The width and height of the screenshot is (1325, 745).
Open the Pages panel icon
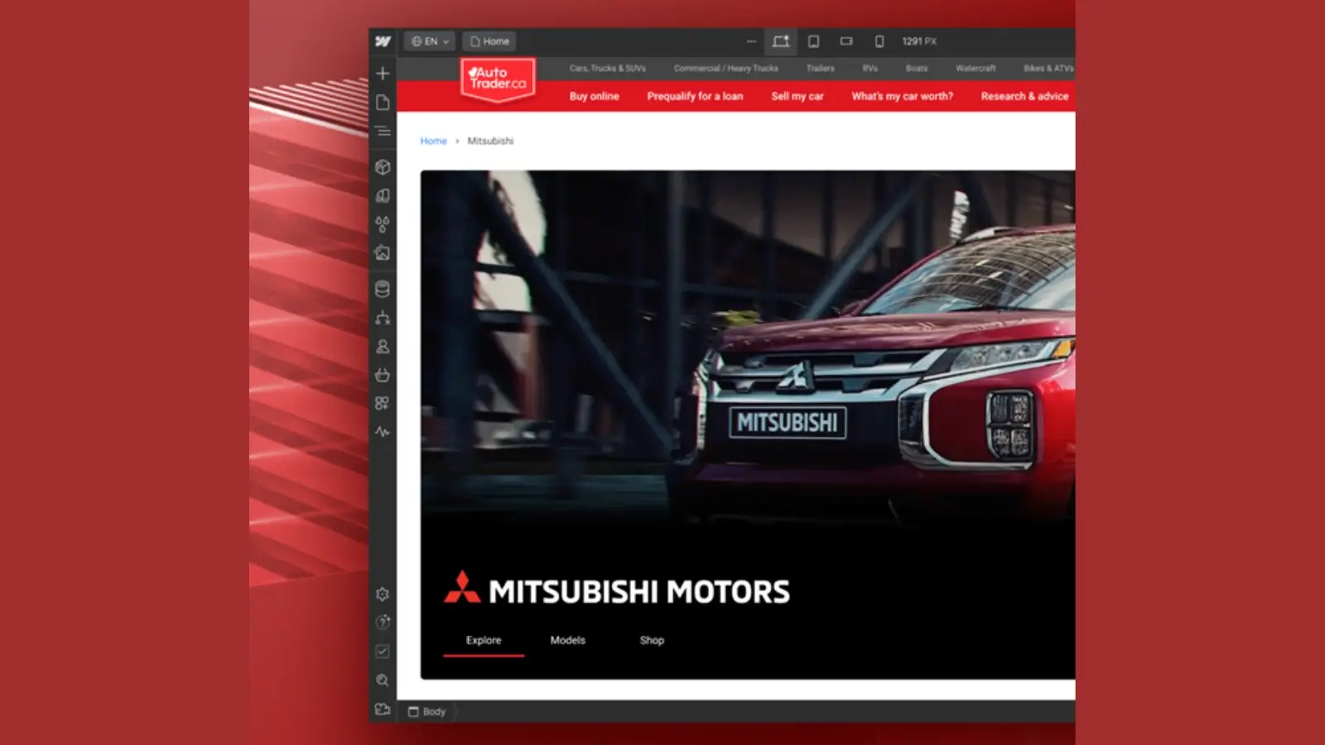click(383, 103)
